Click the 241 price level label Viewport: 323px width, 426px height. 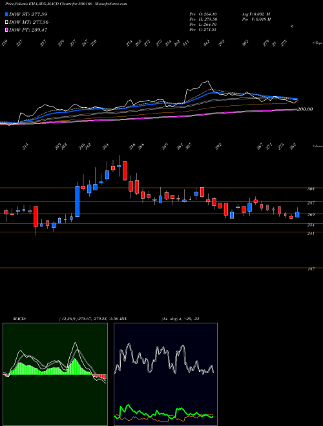(311, 234)
